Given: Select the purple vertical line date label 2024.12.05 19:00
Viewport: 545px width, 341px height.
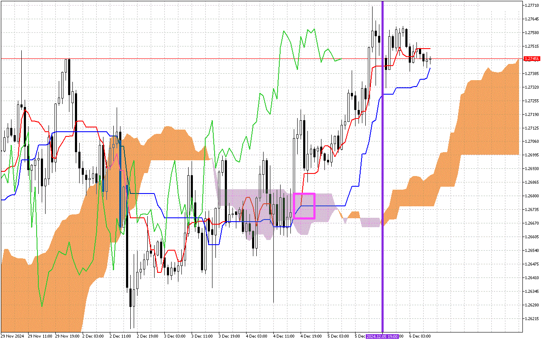Looking at the screenshot, I should coord(382,336).
